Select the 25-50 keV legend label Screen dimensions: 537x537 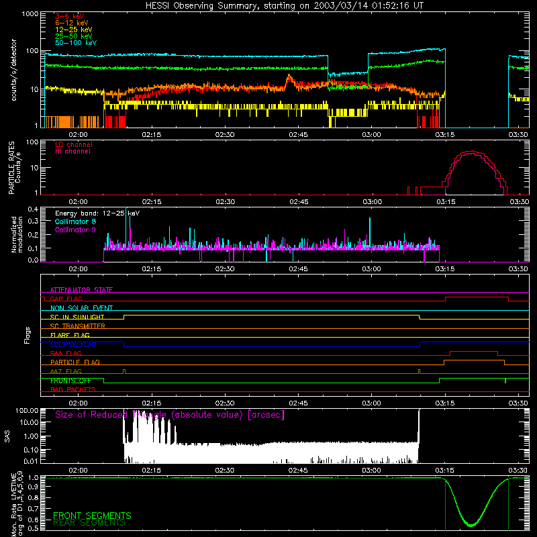(74, 36)
